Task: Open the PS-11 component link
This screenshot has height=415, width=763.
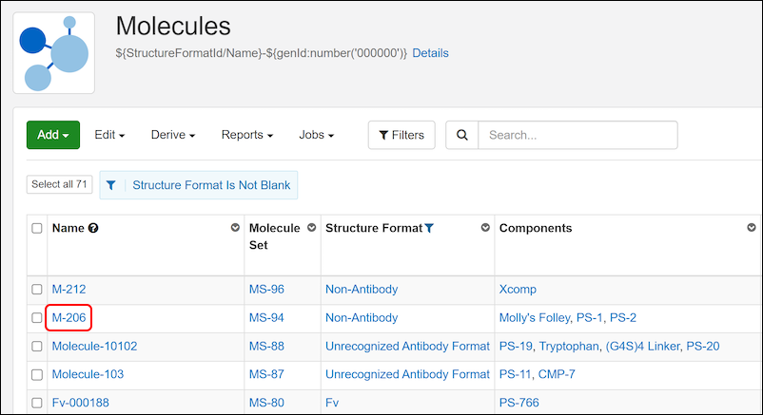Action: (x=516, y=374)
